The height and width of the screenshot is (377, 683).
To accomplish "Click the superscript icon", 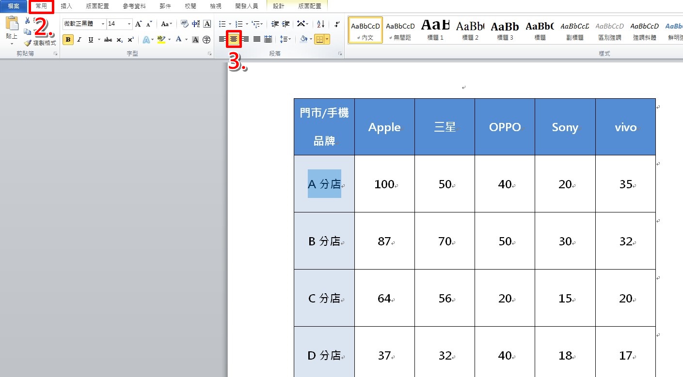I will point(130,39).
